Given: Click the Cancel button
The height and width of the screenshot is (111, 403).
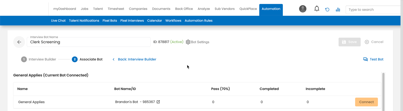Looking at the screenshot, I should (x=374, y=42).
